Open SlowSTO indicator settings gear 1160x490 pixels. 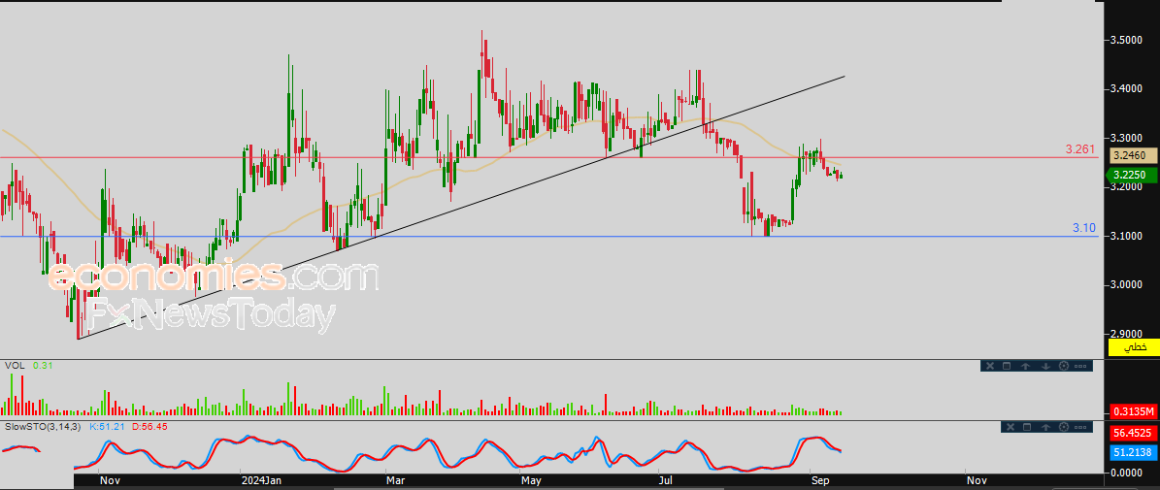click(x=1064, y=427)
